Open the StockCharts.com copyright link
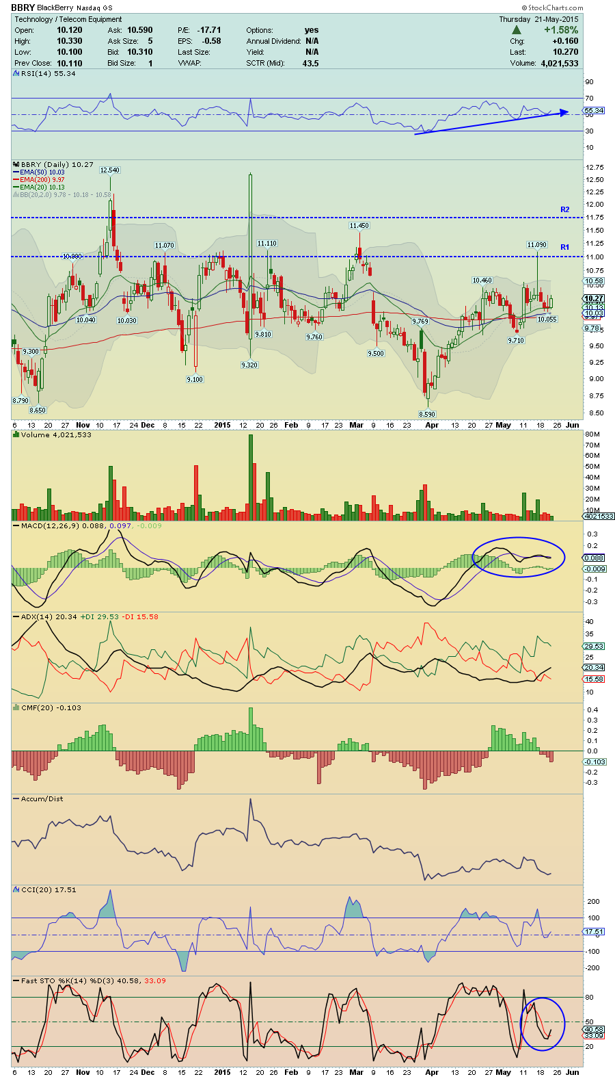The image size is (615, 1079). (x=553, y=8)
